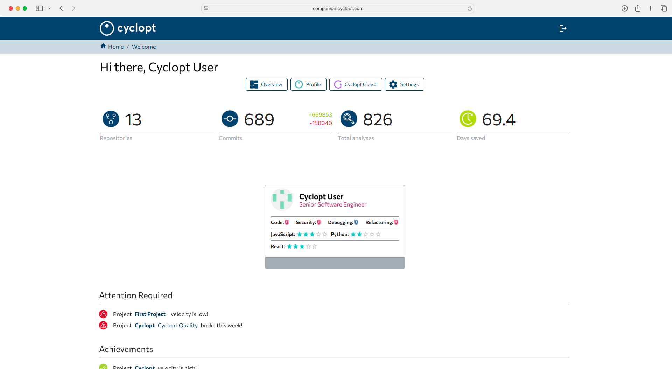Viewport: 672px width, 369px height.
Task: Click the Commits circle icon
Action: coord(230,119)
